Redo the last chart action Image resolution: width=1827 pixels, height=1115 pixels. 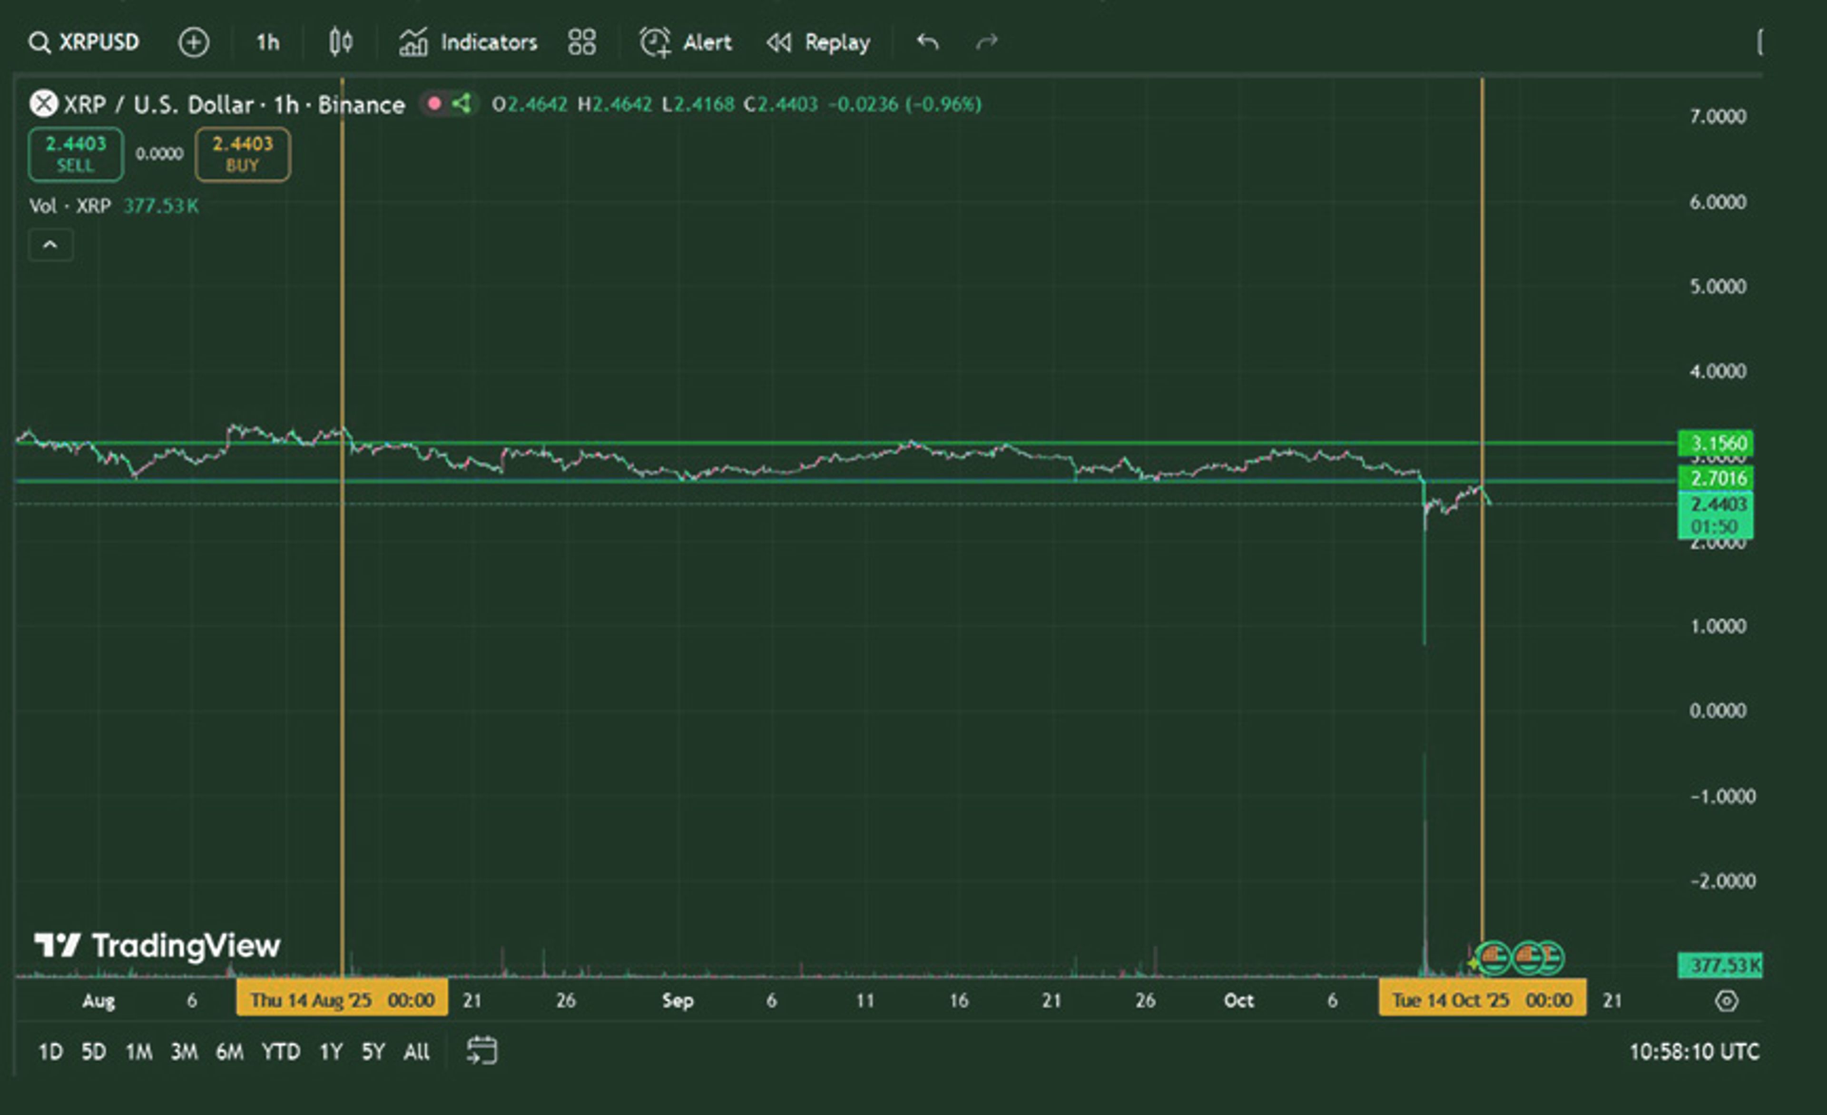click(986, 42)
